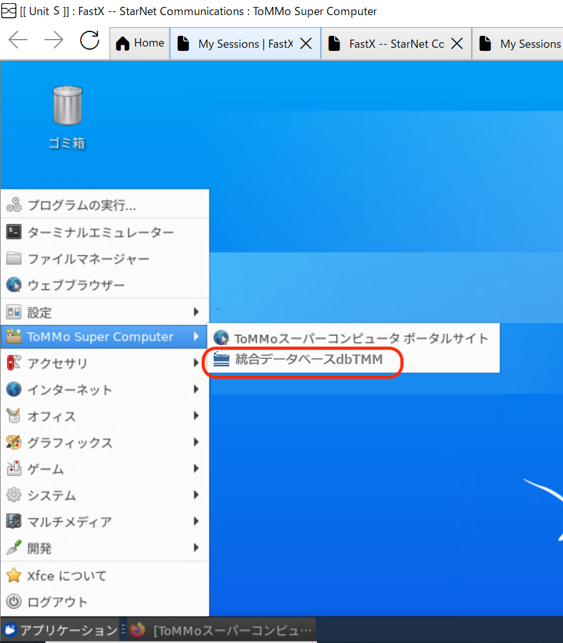The height and width of the screenshot is (643, 563).
Task: Close the My Sessions | FastX tab
Action: coord(306,43)
